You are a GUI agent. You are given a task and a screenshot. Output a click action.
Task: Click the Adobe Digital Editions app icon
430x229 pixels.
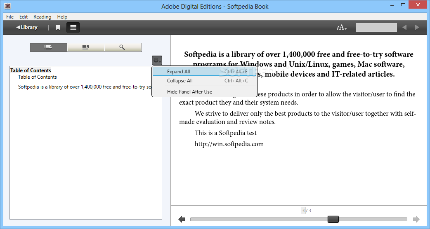pyautogui.click(x=7, y=6)
